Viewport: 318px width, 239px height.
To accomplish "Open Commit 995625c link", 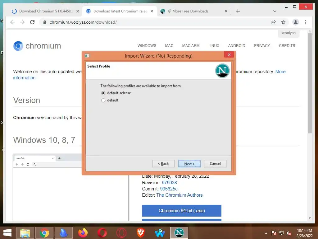I will click(169, 189).
